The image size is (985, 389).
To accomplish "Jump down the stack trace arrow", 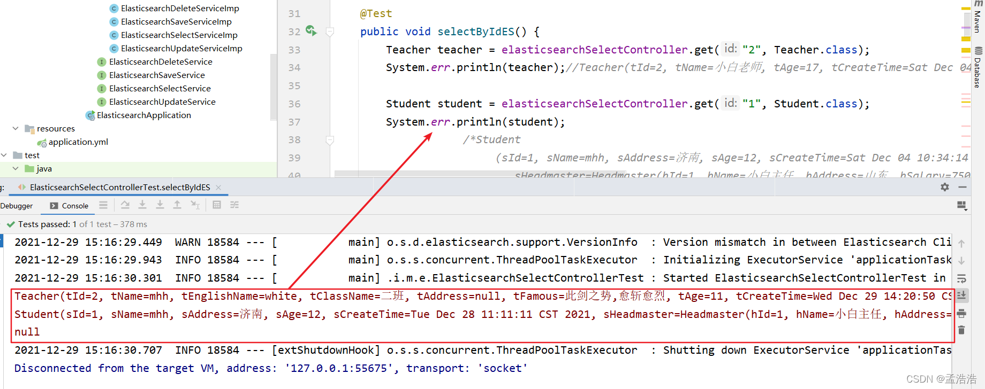I will (961, 261).
